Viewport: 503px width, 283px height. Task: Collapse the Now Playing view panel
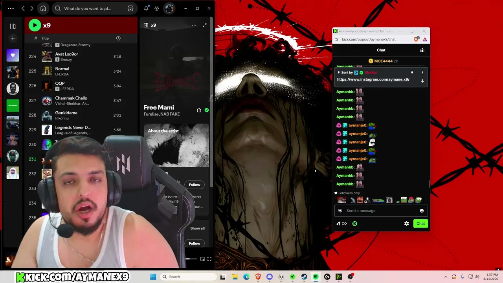[x=146, y=25]
